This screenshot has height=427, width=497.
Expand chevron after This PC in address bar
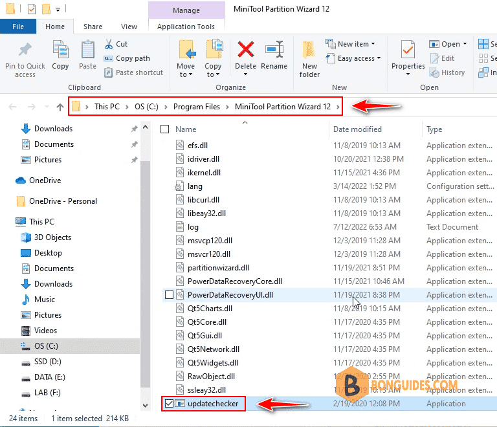[127, 107]
